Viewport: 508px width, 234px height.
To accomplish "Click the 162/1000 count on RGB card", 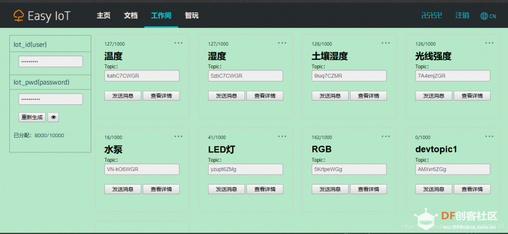I will click(x=322, y=138).
